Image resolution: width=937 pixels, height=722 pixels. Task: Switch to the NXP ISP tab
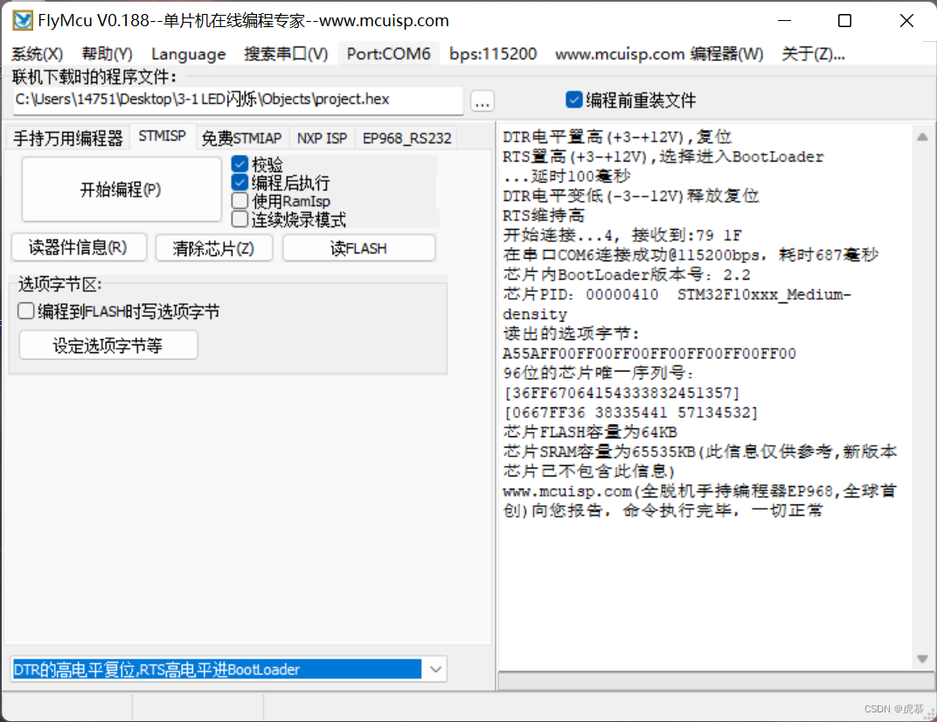(322, 138)
